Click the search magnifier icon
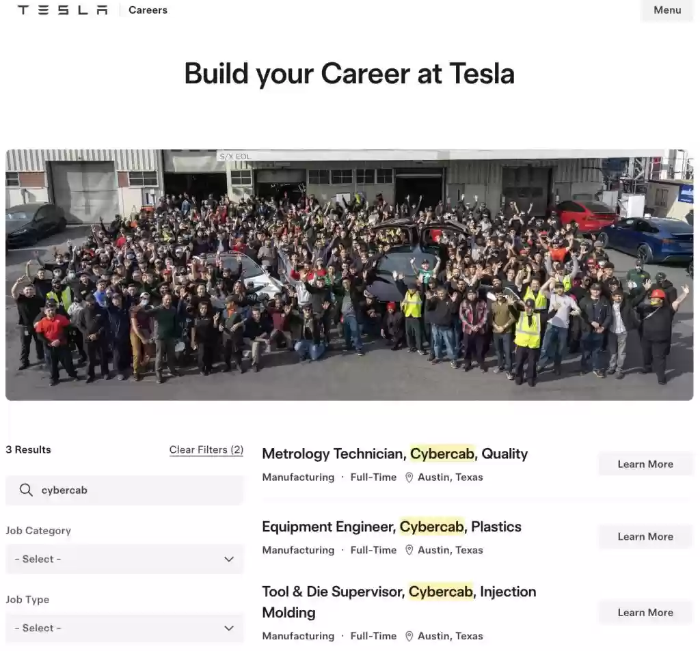This screenshot has width=700, height=651. (x=26, y=490)
